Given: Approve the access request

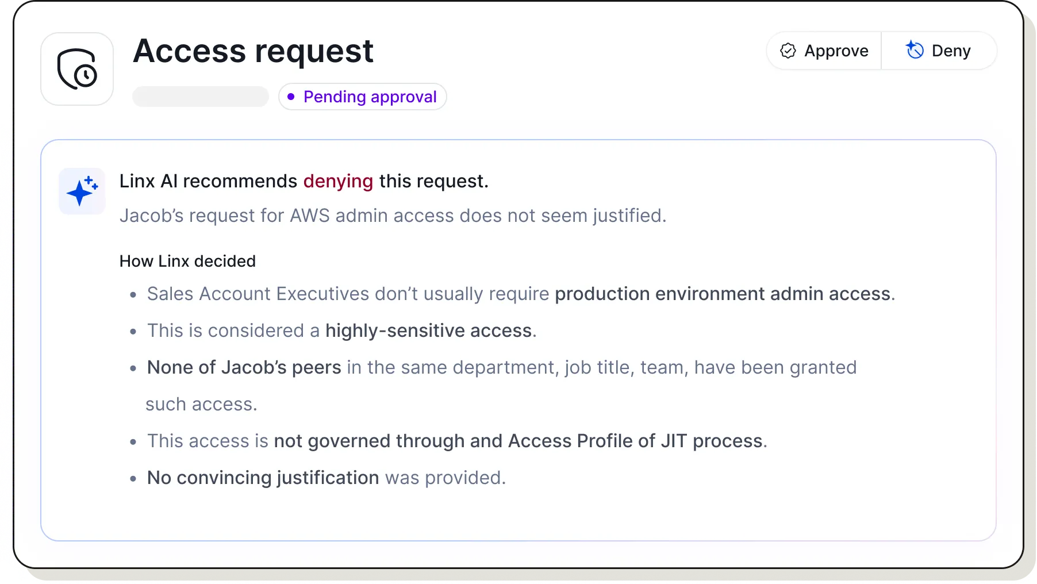Looking at the screenshot, I should coord(823,51).
